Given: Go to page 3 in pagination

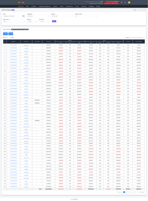Looking at the screenshot, I should [x=129, y=192].
